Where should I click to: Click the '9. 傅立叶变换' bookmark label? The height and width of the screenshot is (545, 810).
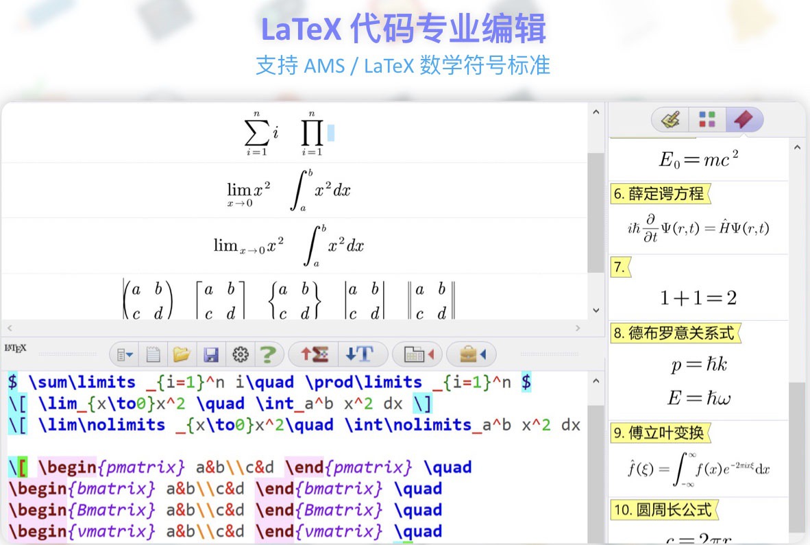pyautogui.click(x=660, y=433)
